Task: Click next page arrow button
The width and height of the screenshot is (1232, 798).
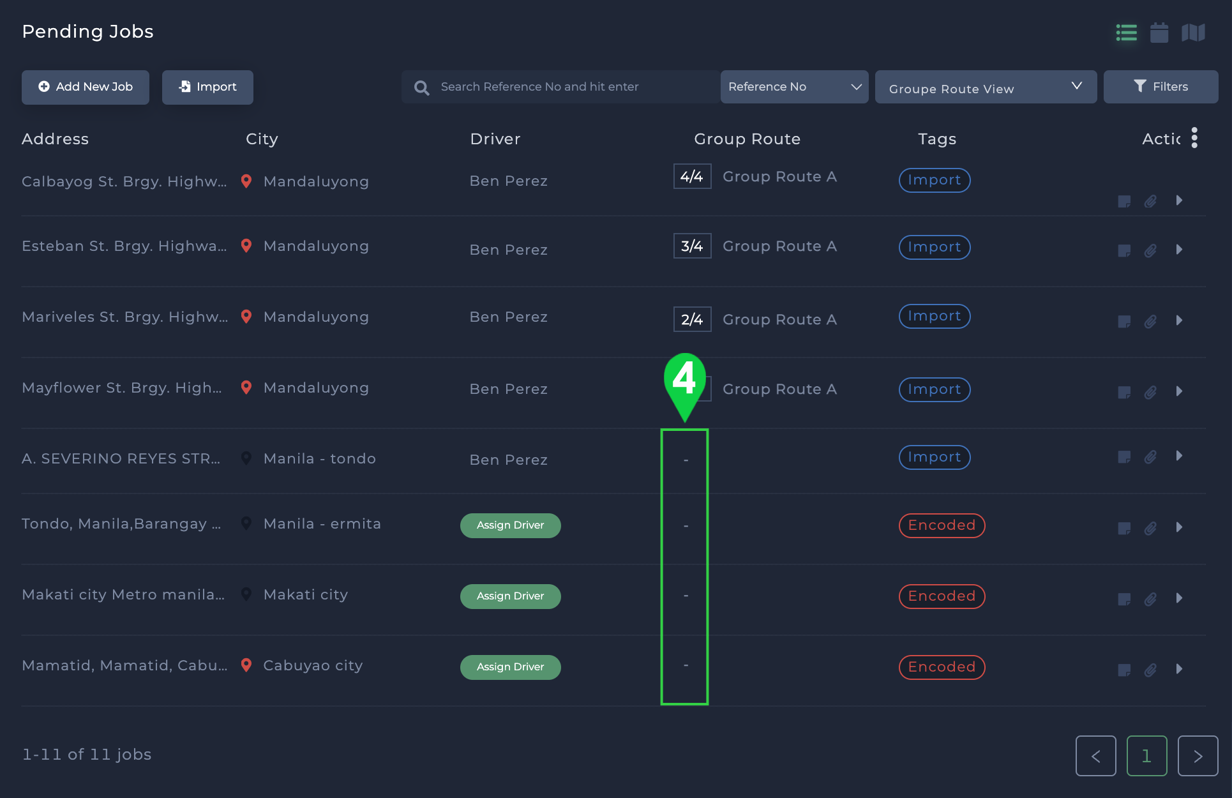Action: pyautogui.click(x=1198, y=756)
